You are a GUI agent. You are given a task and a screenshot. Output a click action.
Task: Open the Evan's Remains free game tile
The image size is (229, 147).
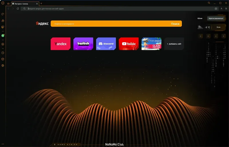point(151,44)
